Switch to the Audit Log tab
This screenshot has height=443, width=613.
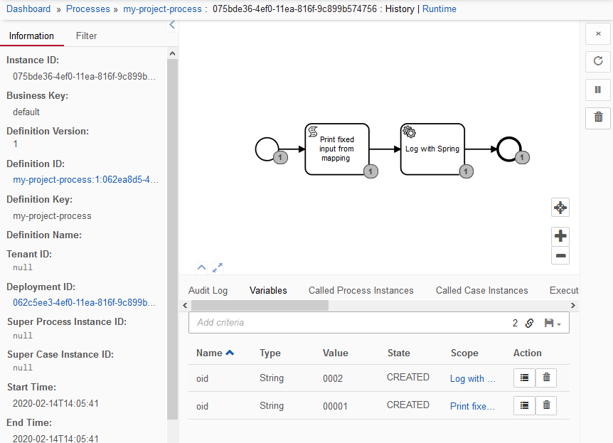pos(208,290)
